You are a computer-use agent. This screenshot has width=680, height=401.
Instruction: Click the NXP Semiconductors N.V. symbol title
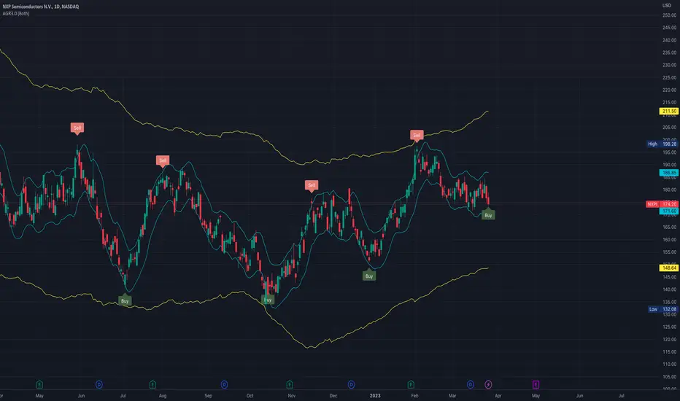[x=41, y=7]
